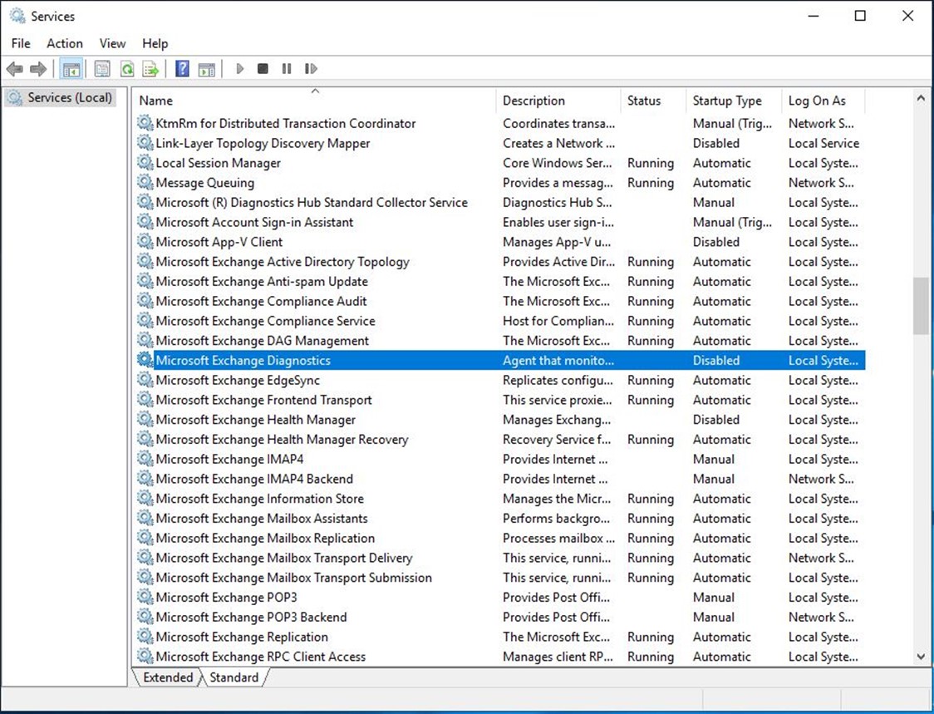Select Microsoft Exchange Health Manager Recovery row

pyautogui.click(x=499, y=439)
